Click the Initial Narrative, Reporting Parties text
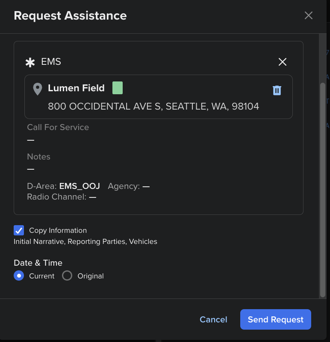The height and width of the screenshot is (342, 330). (x=85, y=242)
